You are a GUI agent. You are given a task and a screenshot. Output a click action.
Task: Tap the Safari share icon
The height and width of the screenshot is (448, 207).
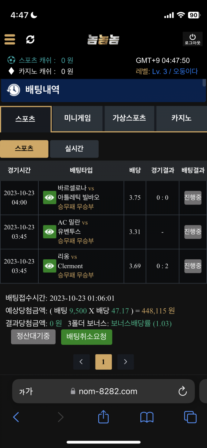tap(103, 417)
